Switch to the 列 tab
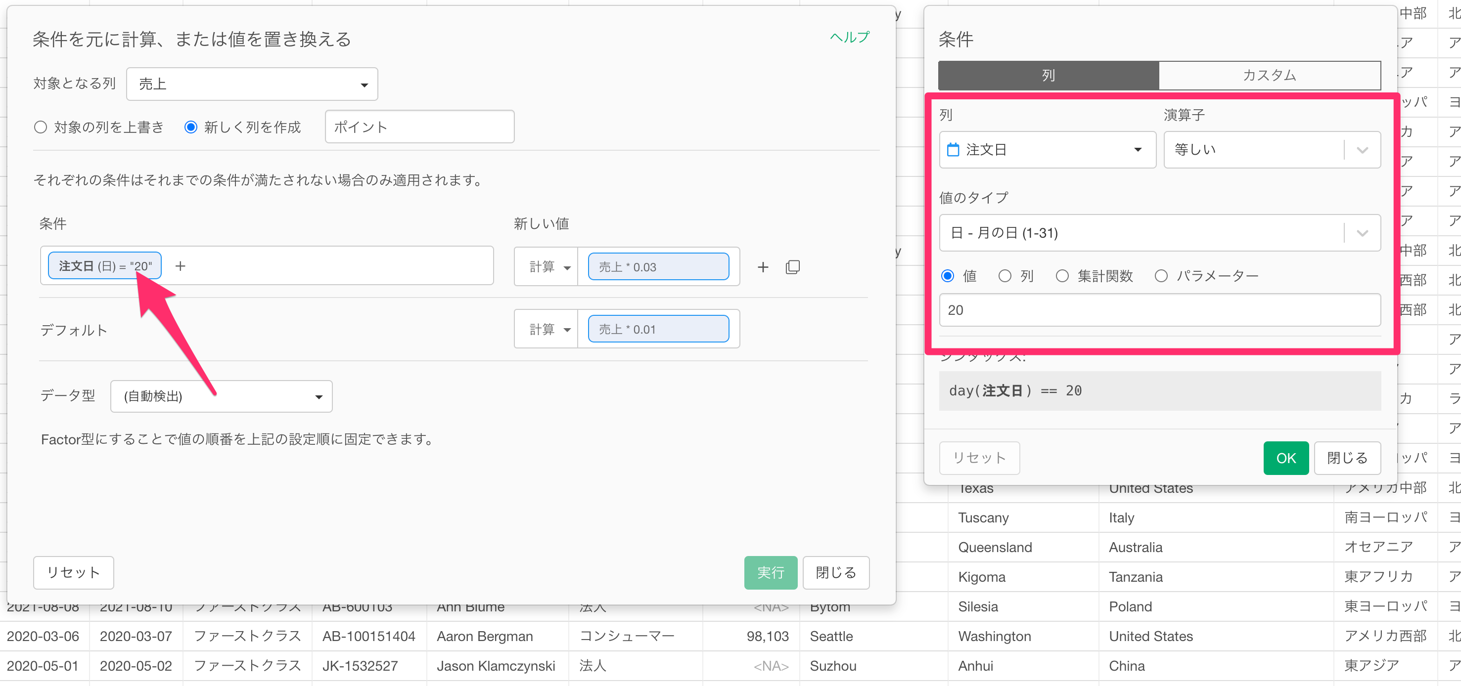1461x686 pixels. click(x=1048, y=76)
